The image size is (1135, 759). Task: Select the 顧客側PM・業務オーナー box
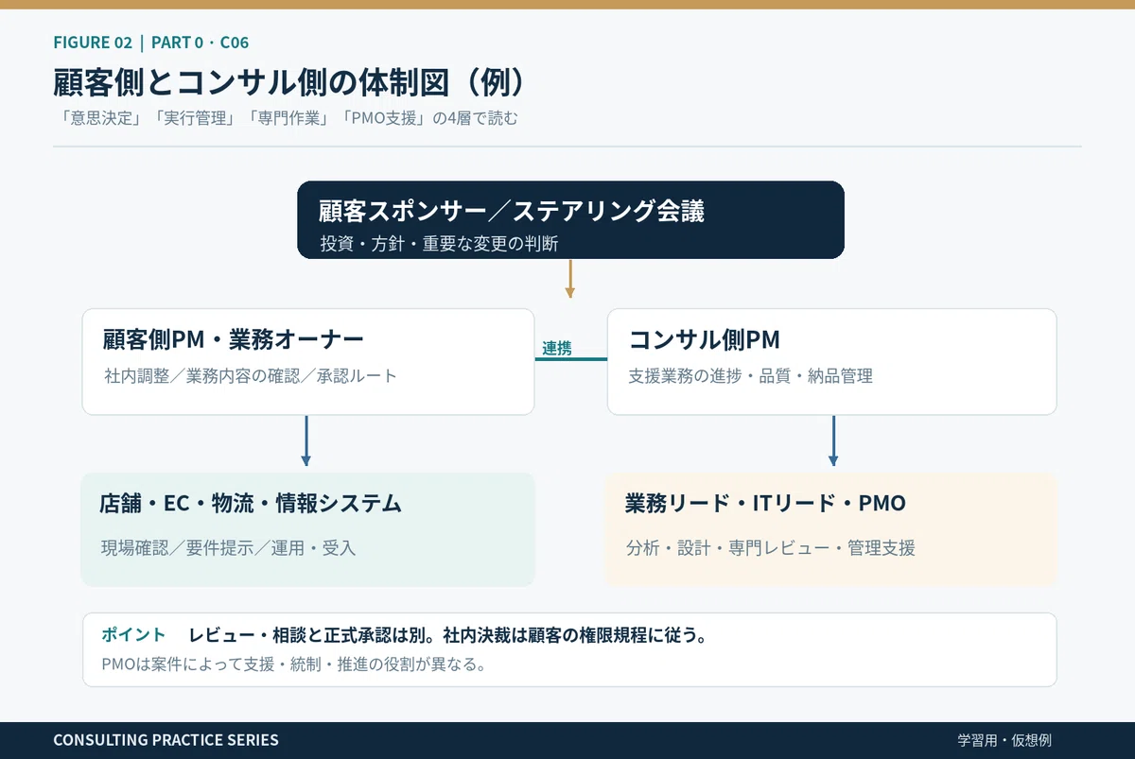pos(308,362)
